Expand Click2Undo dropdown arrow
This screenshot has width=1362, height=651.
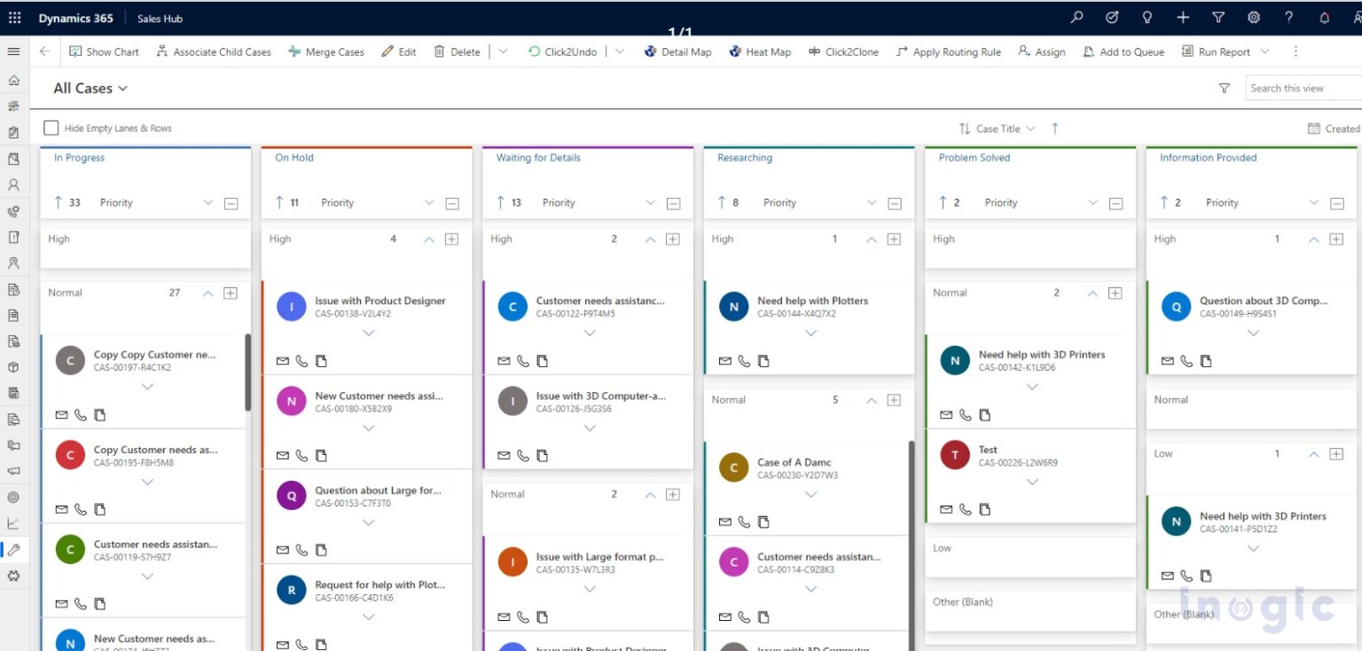pos(620,51)
